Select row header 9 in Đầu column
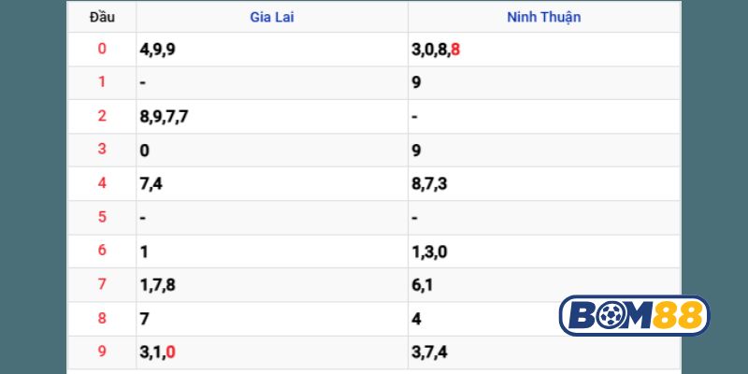Screen dimensions: 748x374 [x=102, y=352]
